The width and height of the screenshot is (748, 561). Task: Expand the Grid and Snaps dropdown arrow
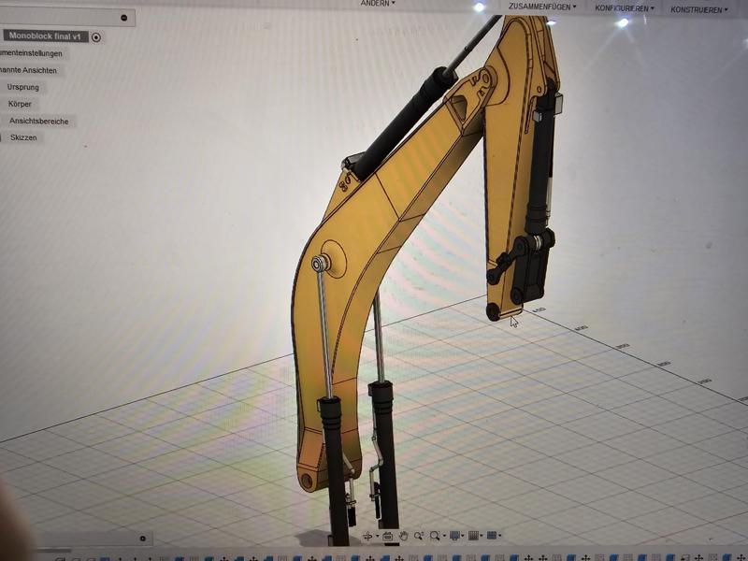482,536
